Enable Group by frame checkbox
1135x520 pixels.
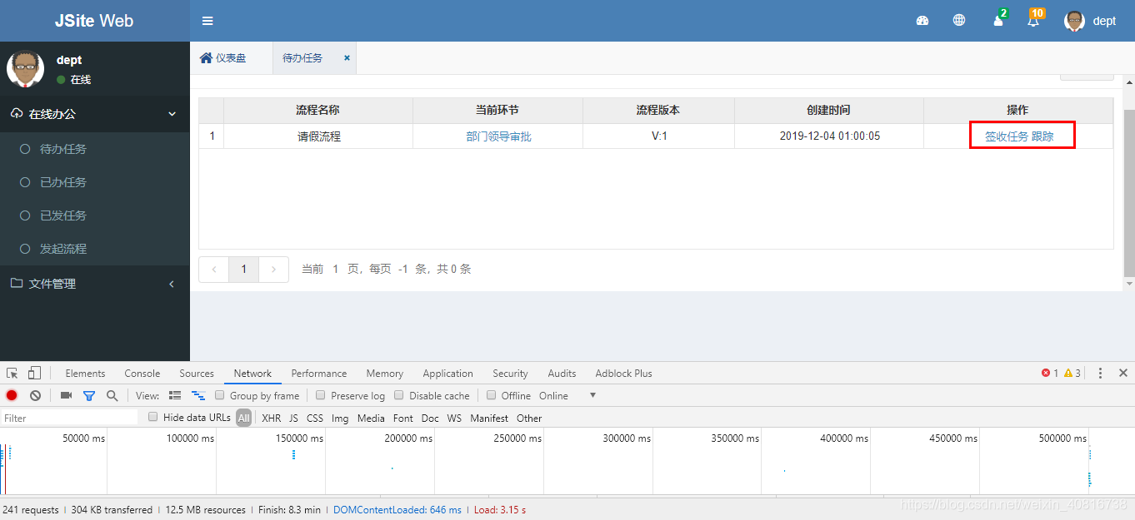pos(220,395)
